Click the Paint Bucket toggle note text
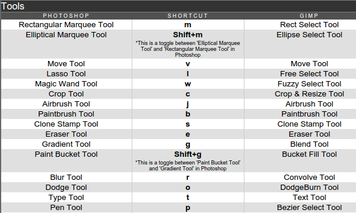Screen dimensions: 356x213 click(187, 166)
